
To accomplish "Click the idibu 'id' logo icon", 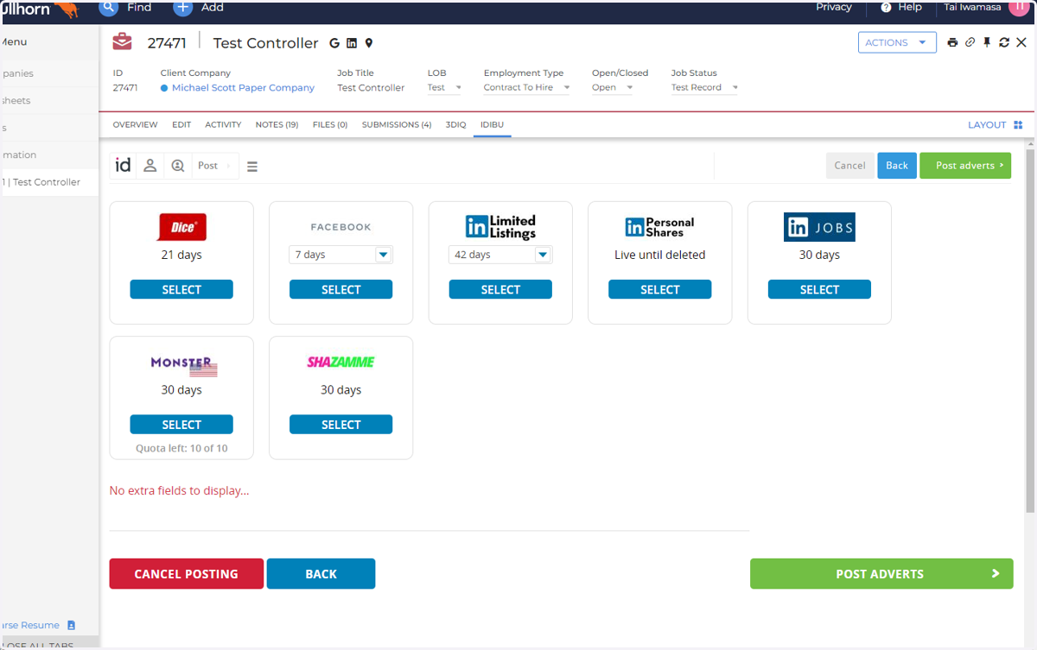I will point(124,165).
